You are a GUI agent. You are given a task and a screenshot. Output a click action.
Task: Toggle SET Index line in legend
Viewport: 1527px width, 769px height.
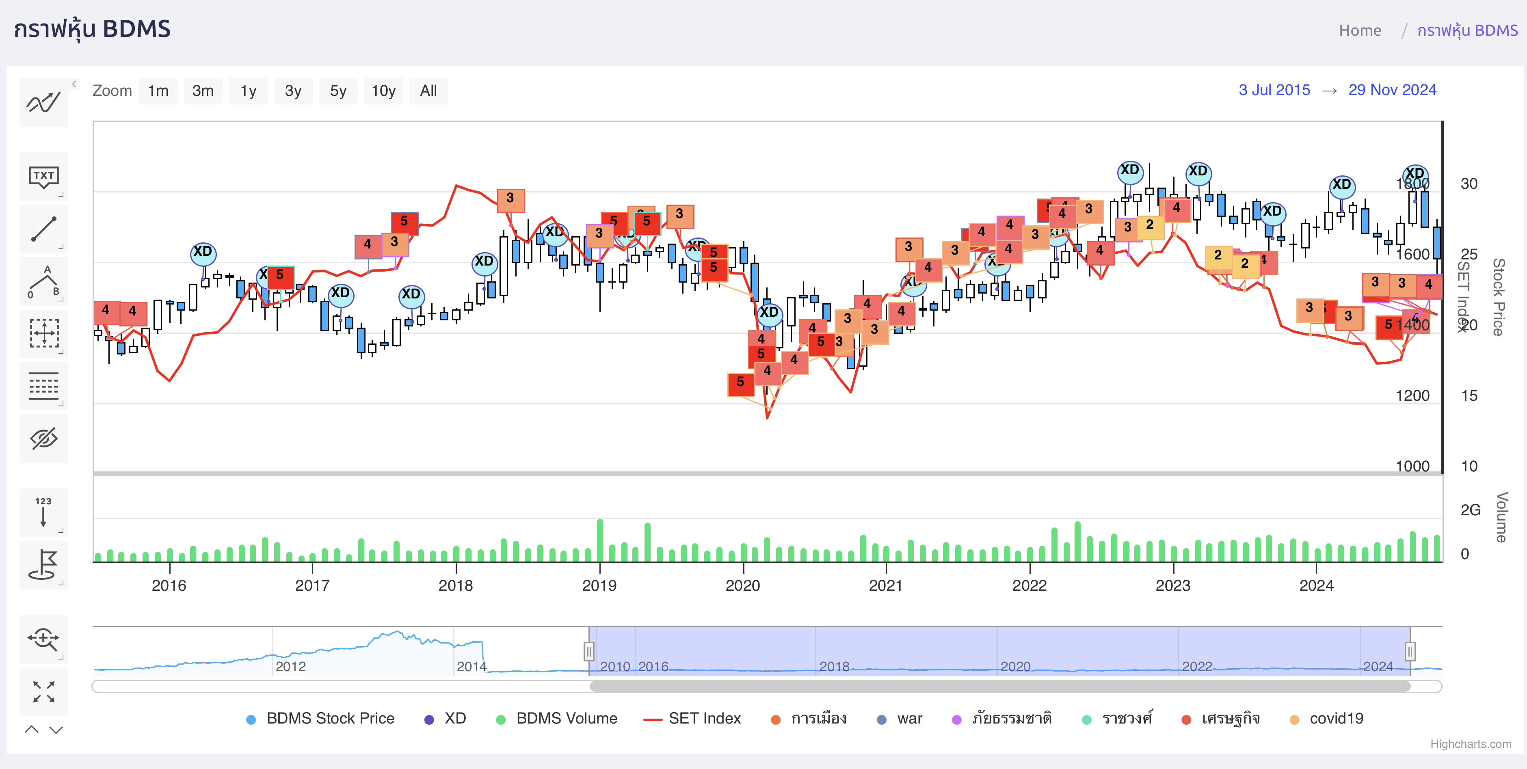point(692,719)
